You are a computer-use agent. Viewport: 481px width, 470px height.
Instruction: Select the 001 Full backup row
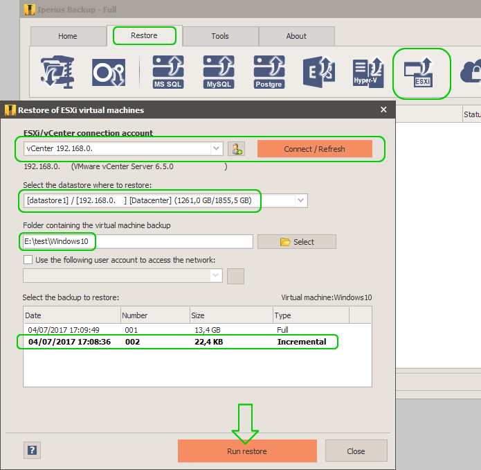coord(197,330)
